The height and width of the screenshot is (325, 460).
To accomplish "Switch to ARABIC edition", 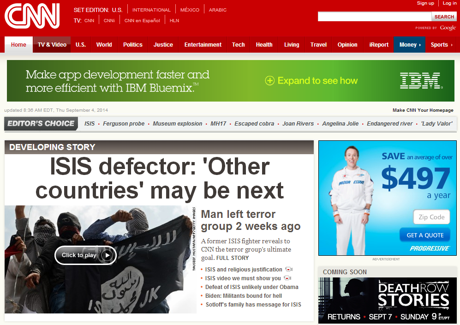I will 218,10.
